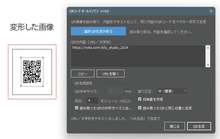220x139 pixels.
Task: Select the QR code image on the artboard
Action: 32,72
